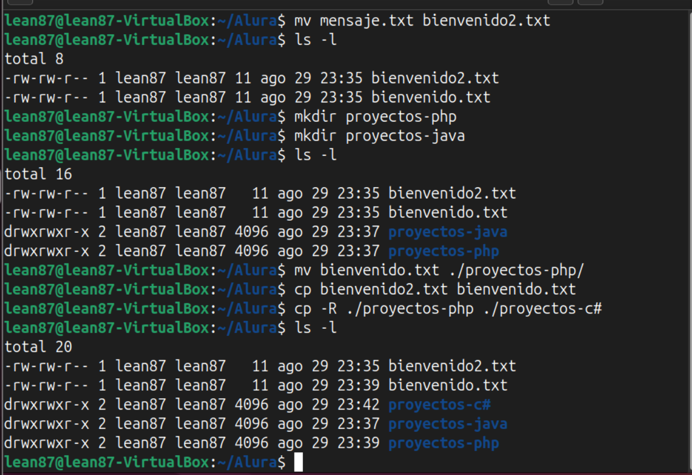Click the 'mv mensaje.txt bienvenido2.txt' command
The height and width of the screenshot is (475, 692).
click(422, 21)
